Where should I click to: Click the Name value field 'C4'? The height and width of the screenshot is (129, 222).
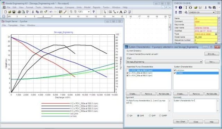206,18
